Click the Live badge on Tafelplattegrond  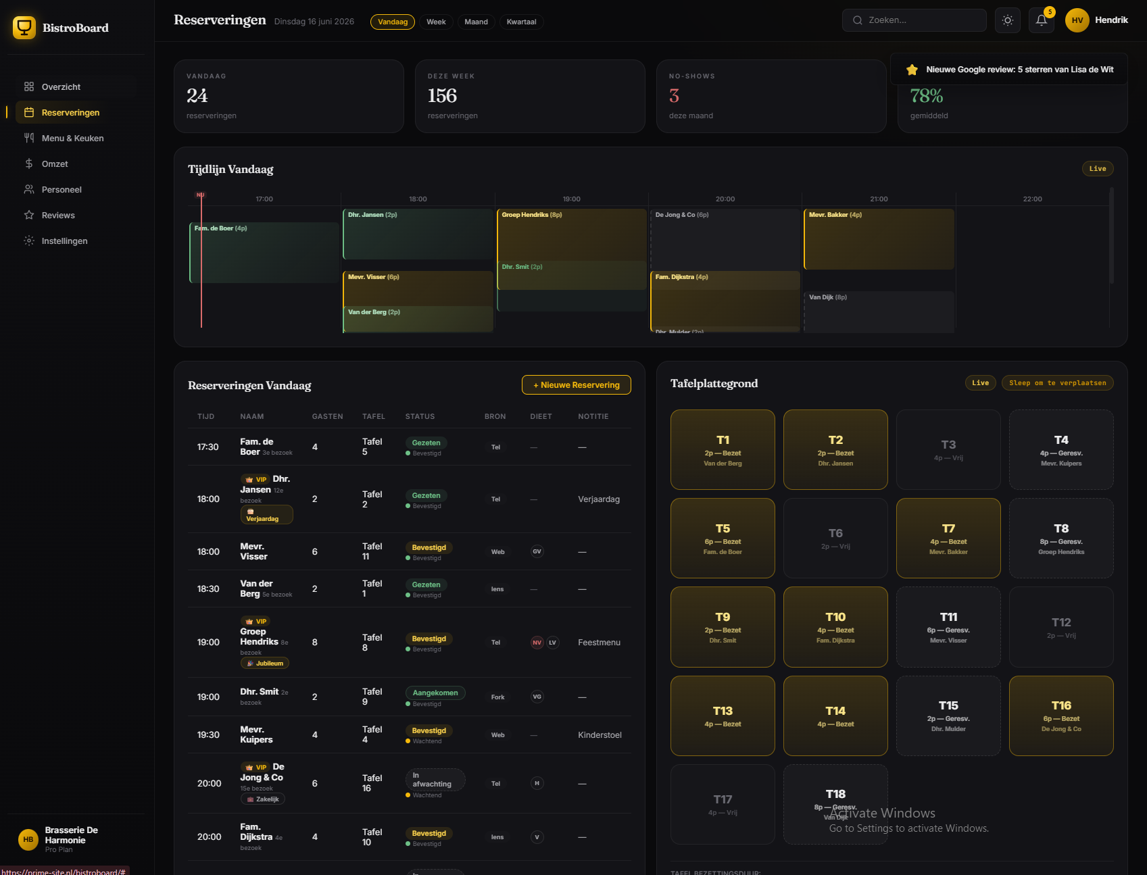tap(980, 383)
